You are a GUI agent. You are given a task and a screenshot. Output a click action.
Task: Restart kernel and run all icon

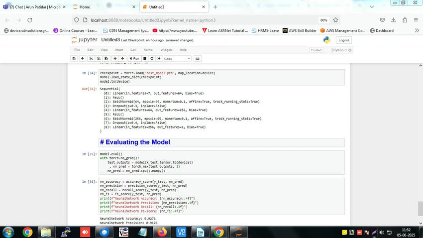click(x=159, y=59)
